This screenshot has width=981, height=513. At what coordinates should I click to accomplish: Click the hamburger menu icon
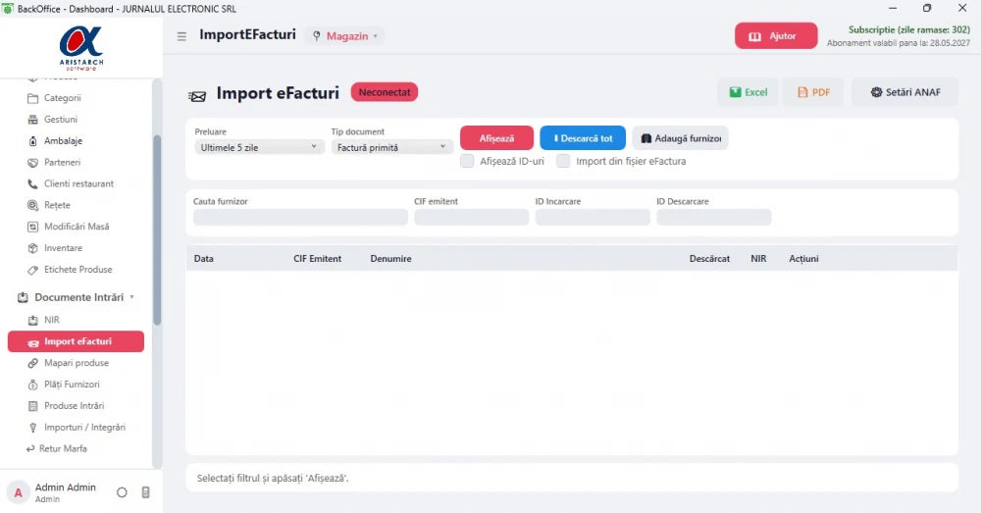click(181, 36)
